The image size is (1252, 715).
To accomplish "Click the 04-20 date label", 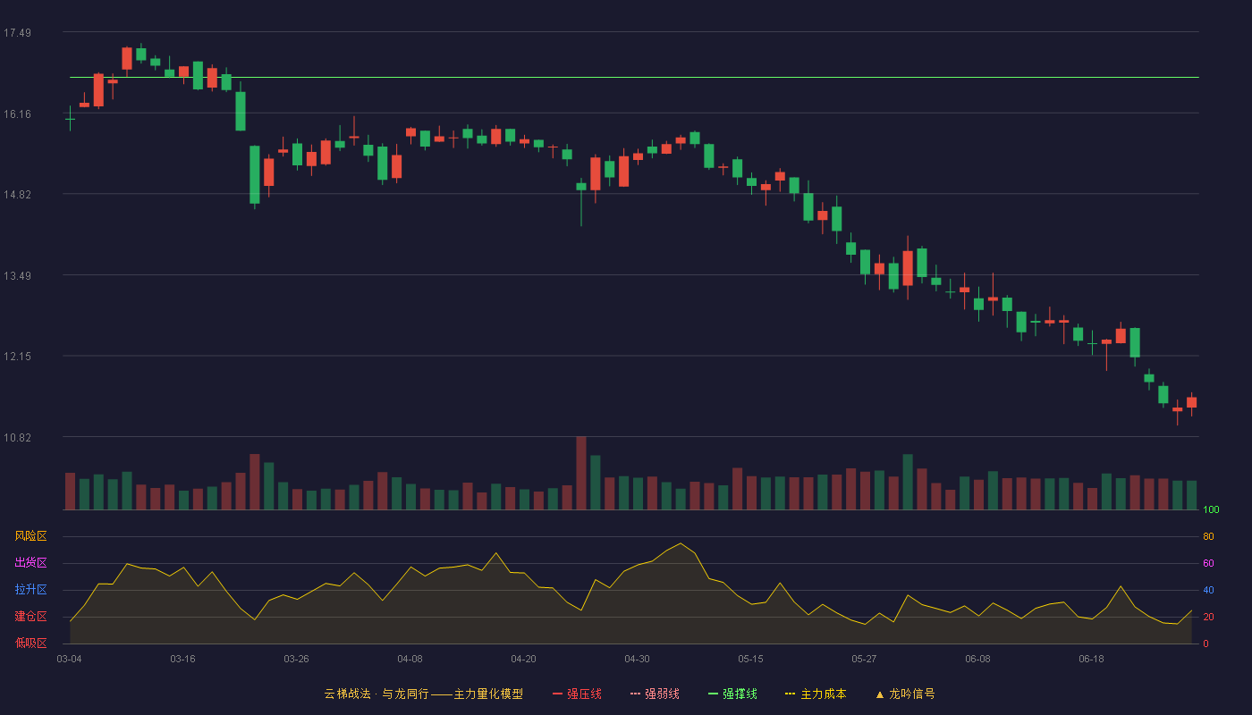I will [x=523, y=659].
